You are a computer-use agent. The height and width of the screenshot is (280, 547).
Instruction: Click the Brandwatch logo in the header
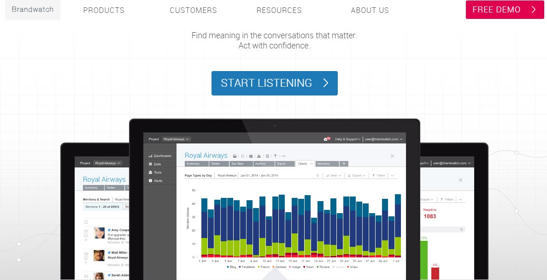click(32, 10)
